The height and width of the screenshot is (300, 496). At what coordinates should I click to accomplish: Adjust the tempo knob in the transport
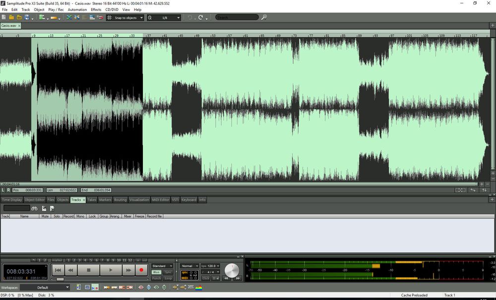coord(232,271)
